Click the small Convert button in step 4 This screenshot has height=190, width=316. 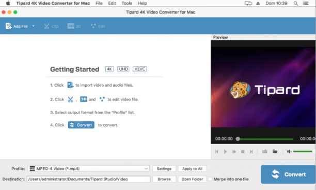coord(81,125)
